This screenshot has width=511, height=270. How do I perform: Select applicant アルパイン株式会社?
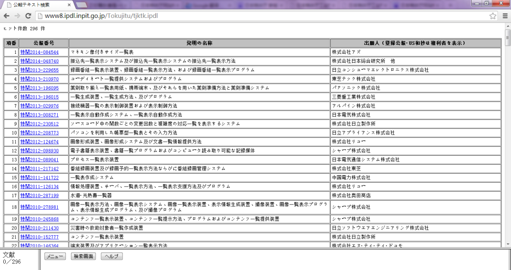click(353, 106)
